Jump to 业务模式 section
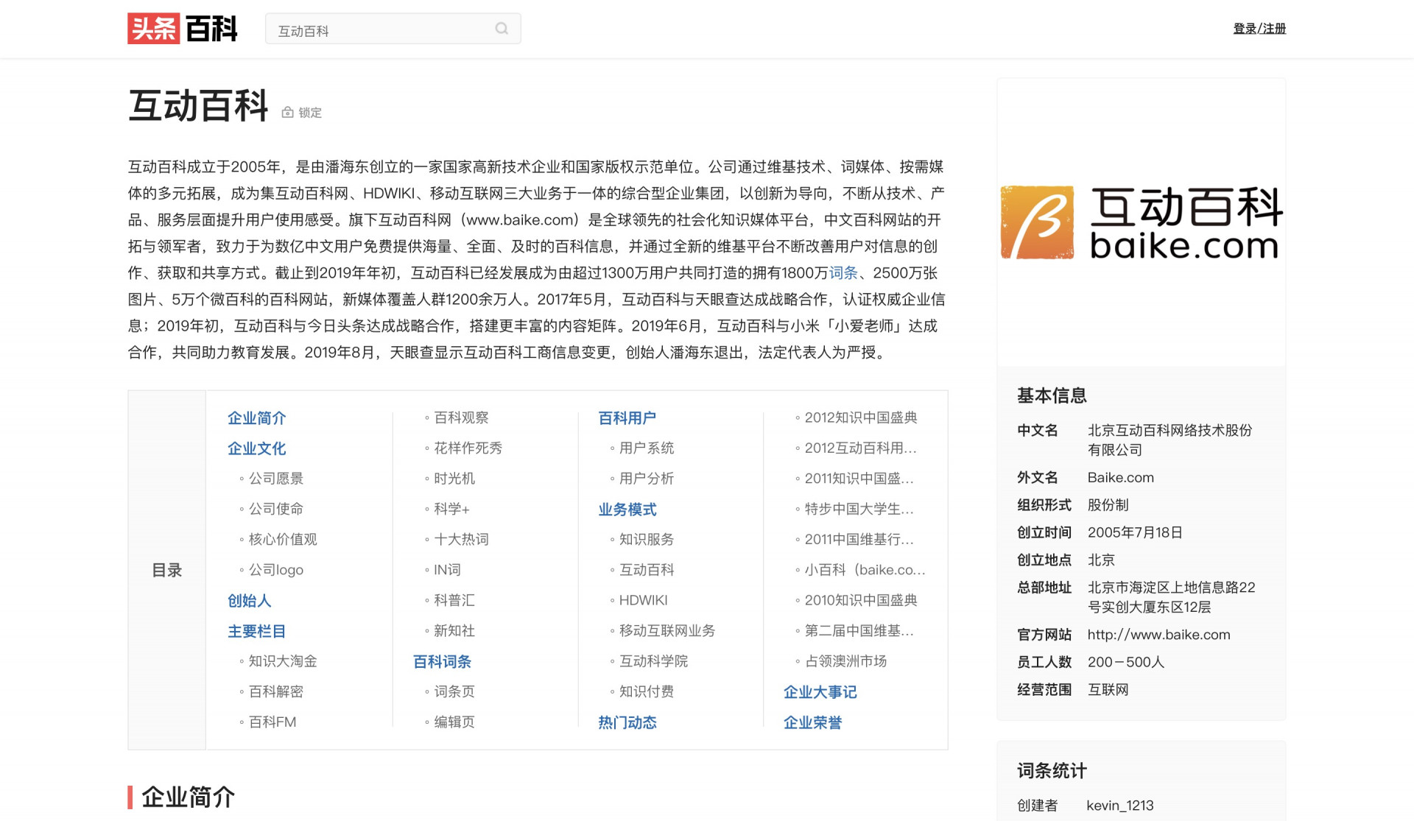 pyautogui.click(x=627, y=510)
